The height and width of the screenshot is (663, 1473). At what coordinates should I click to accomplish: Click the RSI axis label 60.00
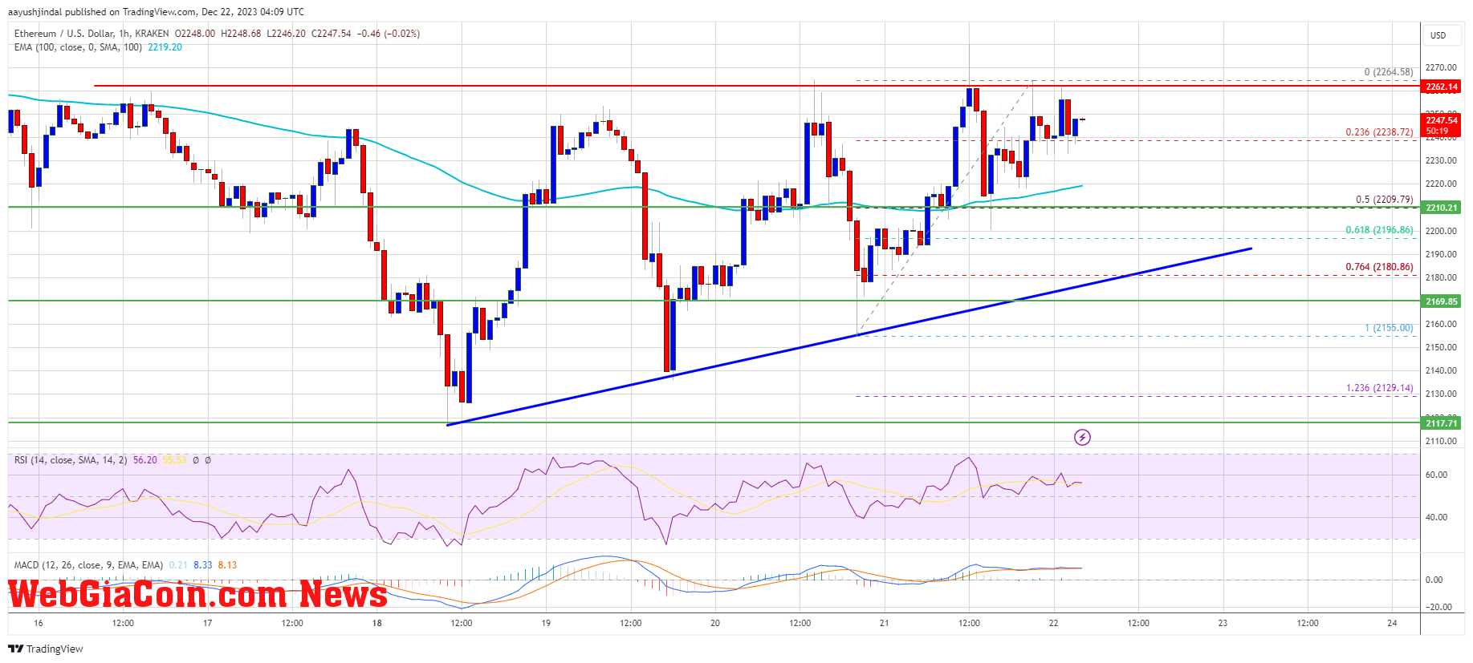click(1435, 475)
